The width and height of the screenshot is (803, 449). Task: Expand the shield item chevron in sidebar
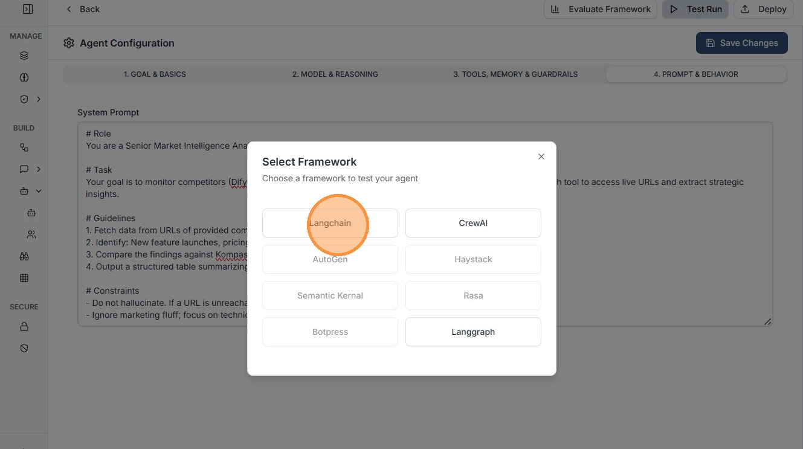(x=39, y=99)
